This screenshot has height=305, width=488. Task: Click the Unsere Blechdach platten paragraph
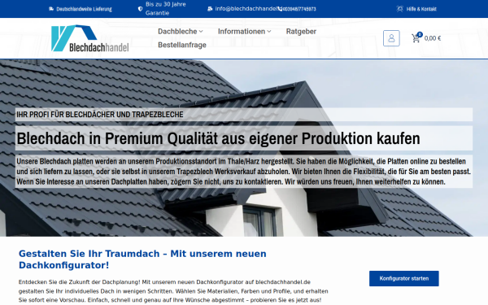point(244,172)
